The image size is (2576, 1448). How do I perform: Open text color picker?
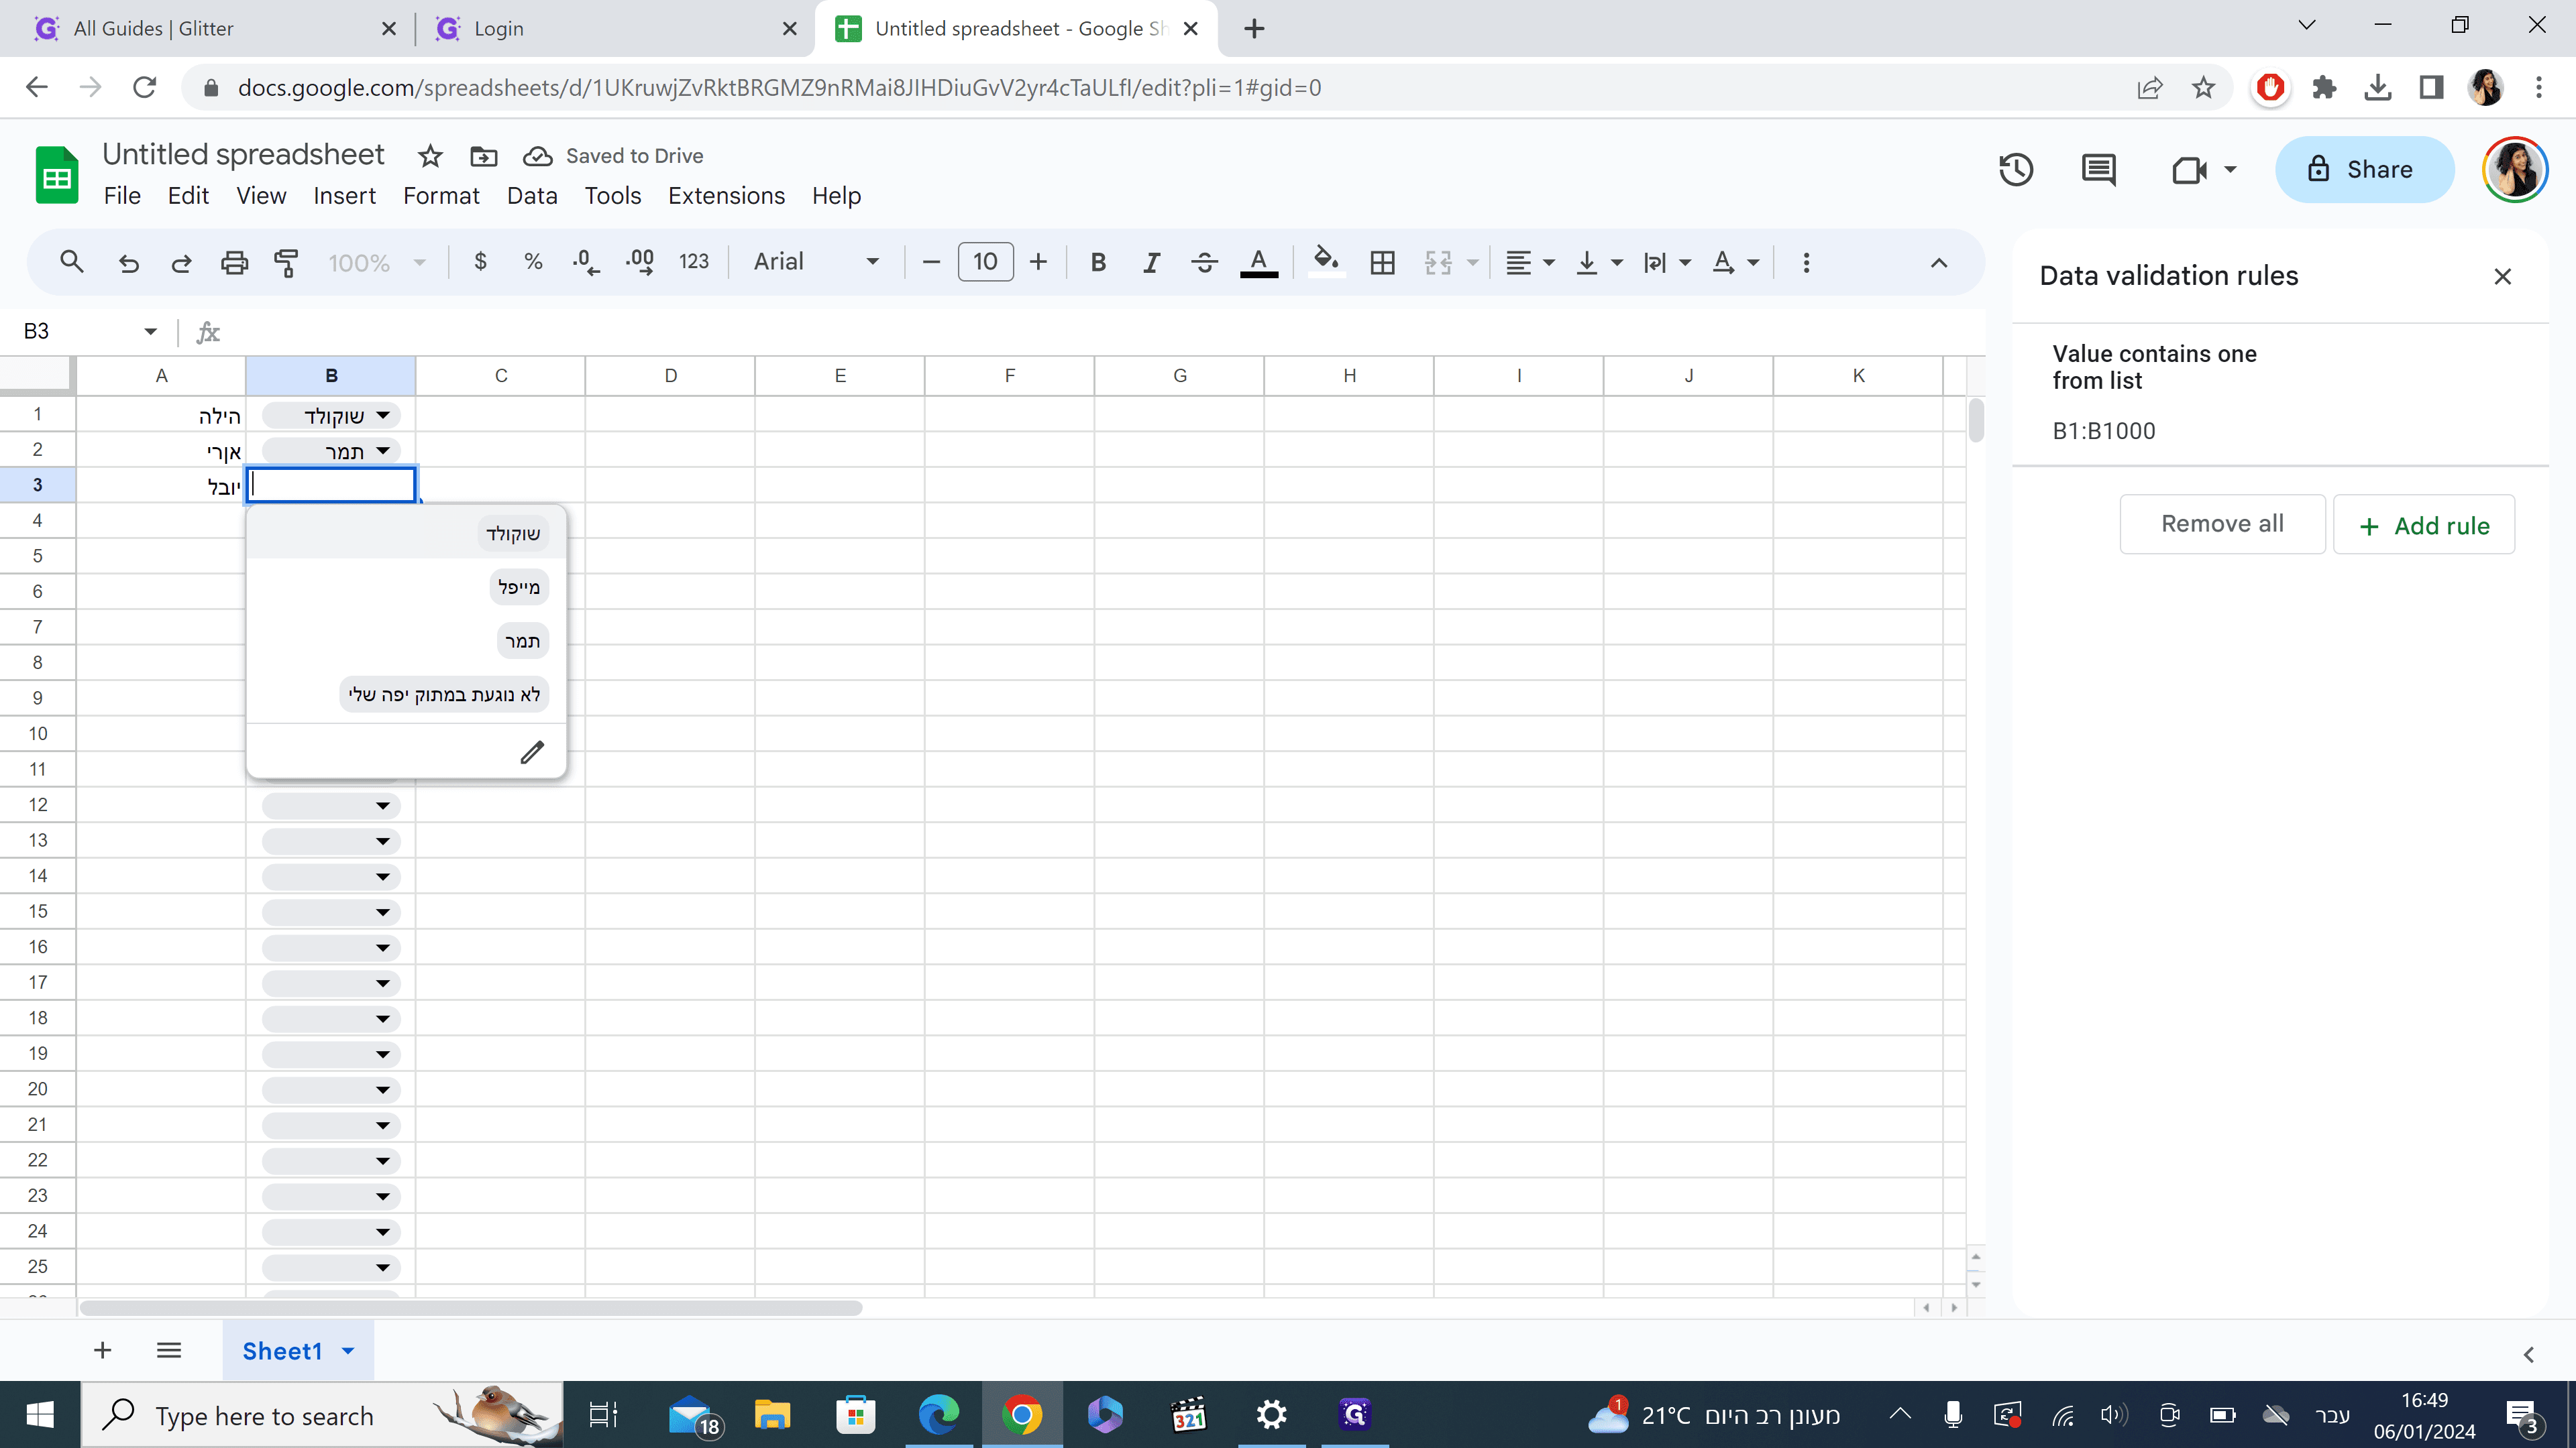[x=1258, y=262]
